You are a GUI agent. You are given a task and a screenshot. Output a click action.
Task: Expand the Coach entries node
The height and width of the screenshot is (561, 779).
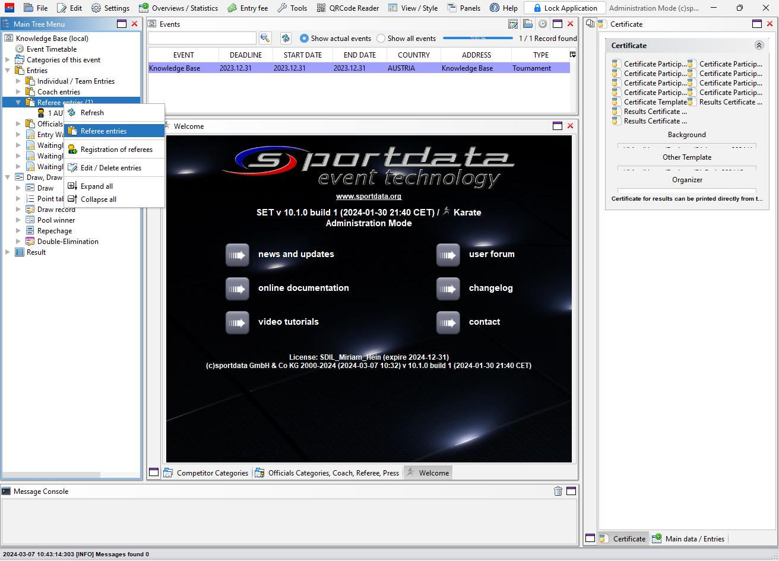click(x=18, y=92)
